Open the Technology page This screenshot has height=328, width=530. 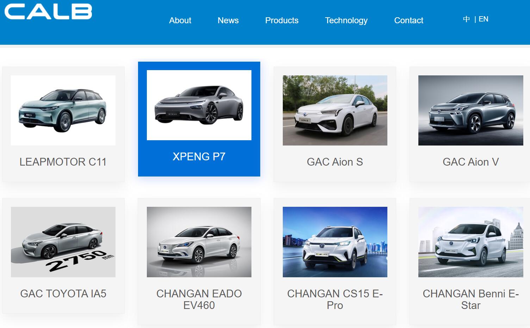point(346,20)
